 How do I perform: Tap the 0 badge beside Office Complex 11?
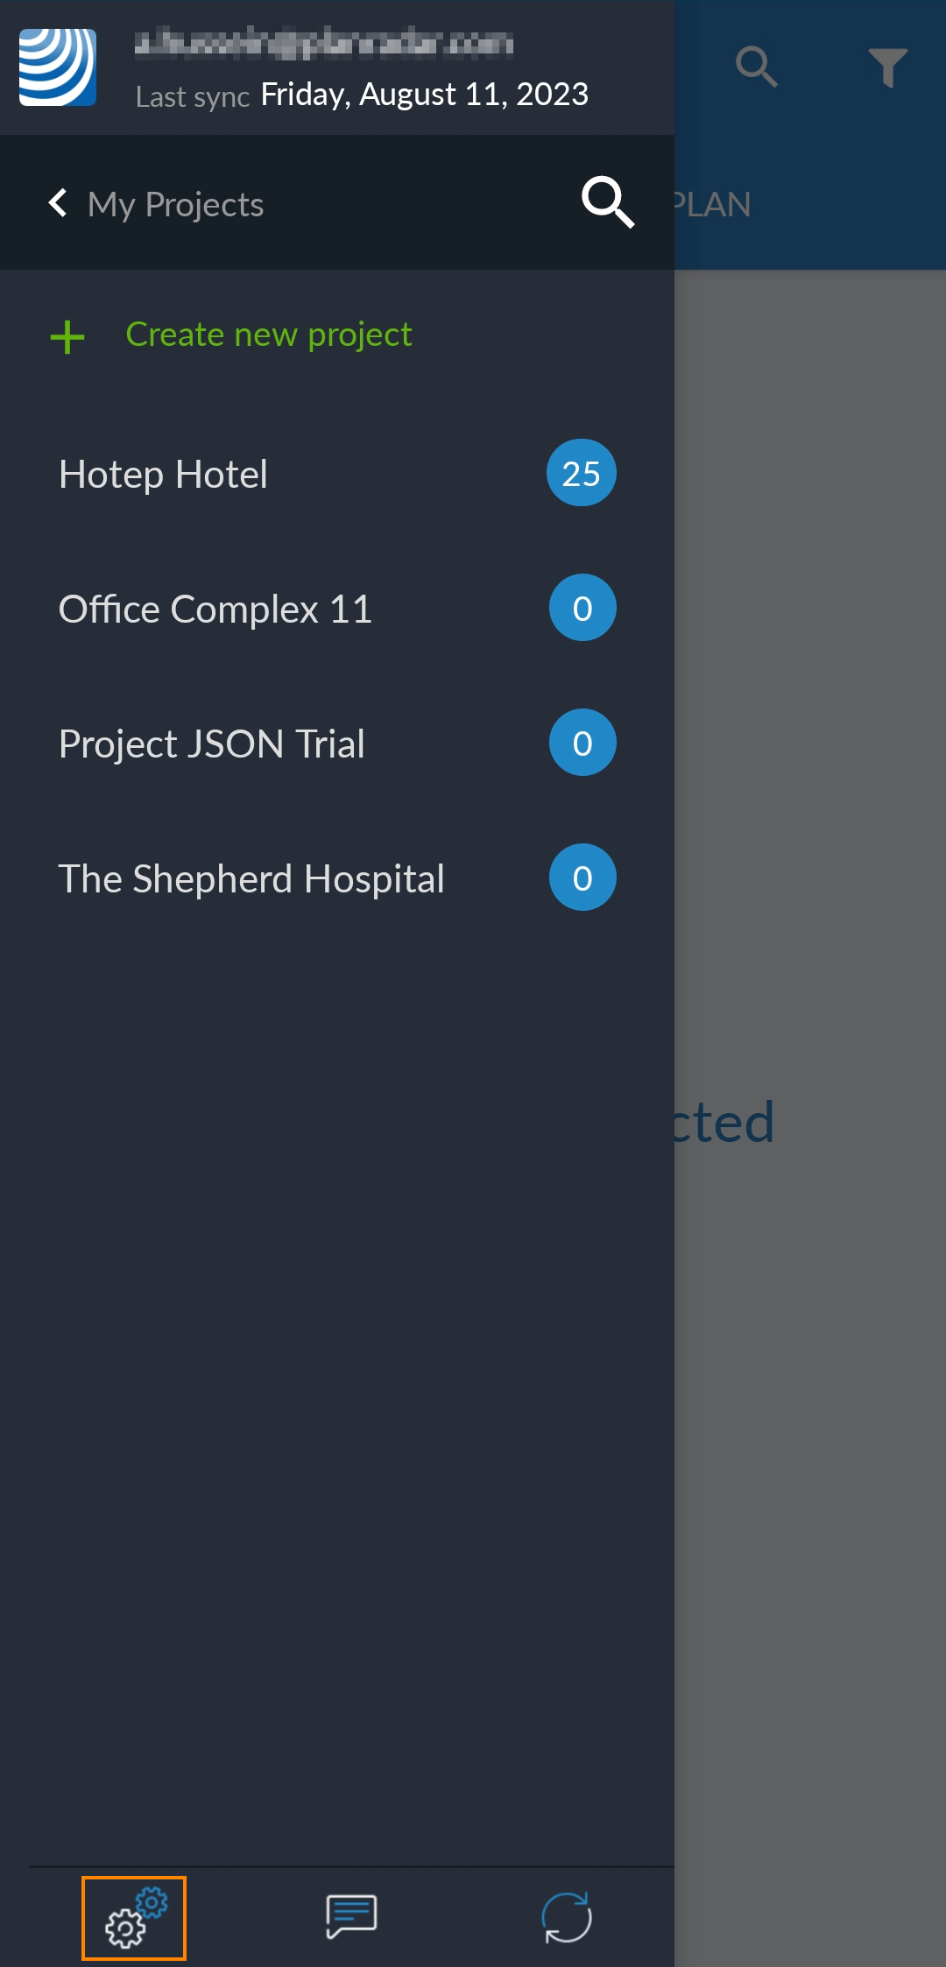pyautogui.click(x=582, y=608)
